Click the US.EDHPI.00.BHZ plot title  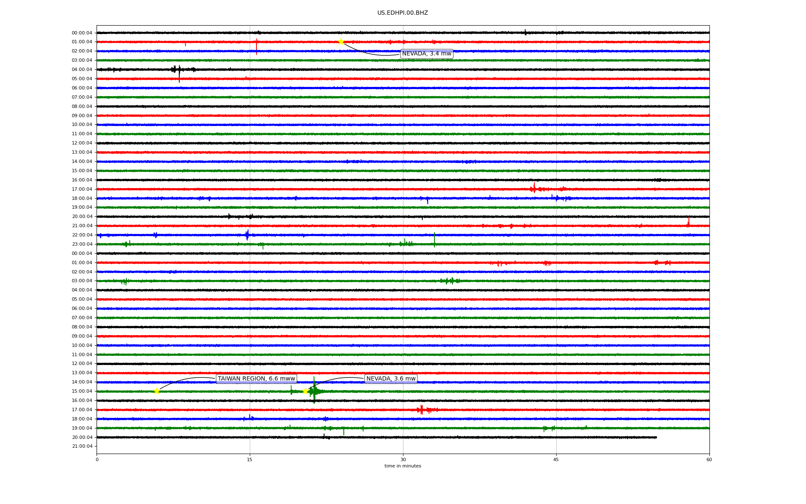403,13
